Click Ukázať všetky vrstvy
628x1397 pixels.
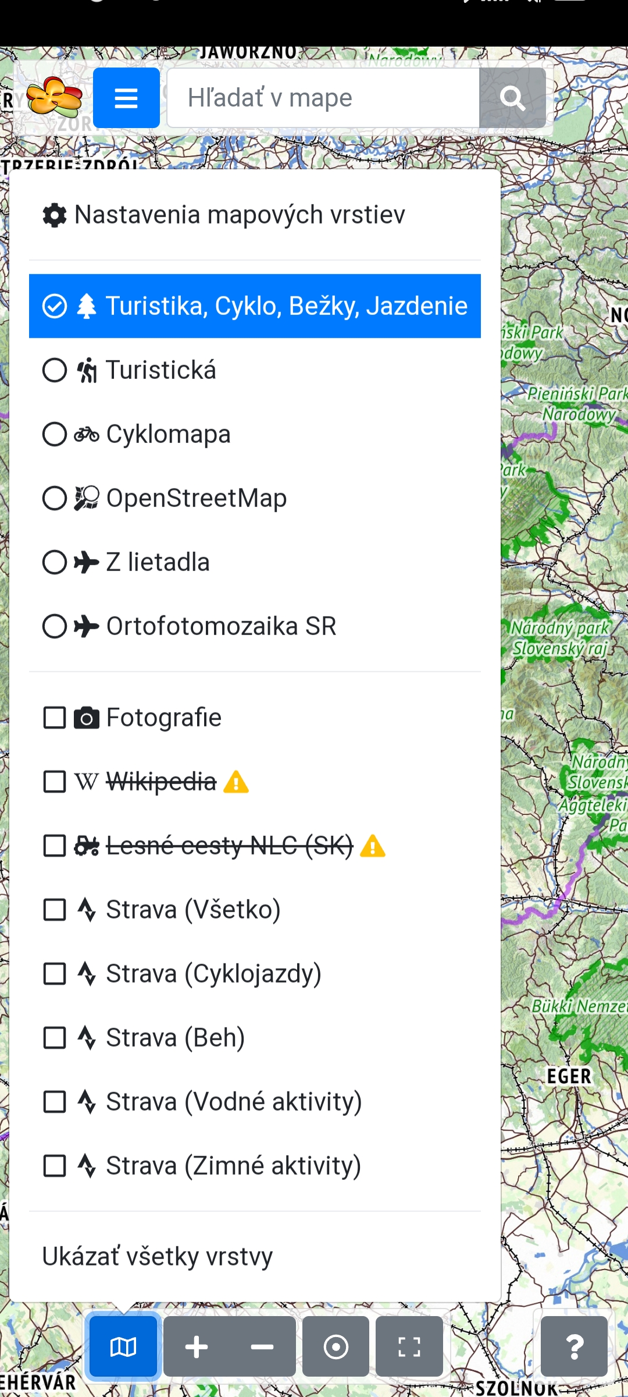(x=158, y=1256)
